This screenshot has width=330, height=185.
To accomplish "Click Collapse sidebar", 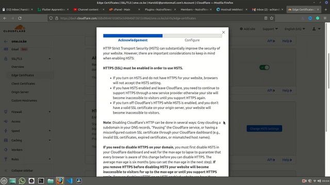I will click(x=22, y=171).
